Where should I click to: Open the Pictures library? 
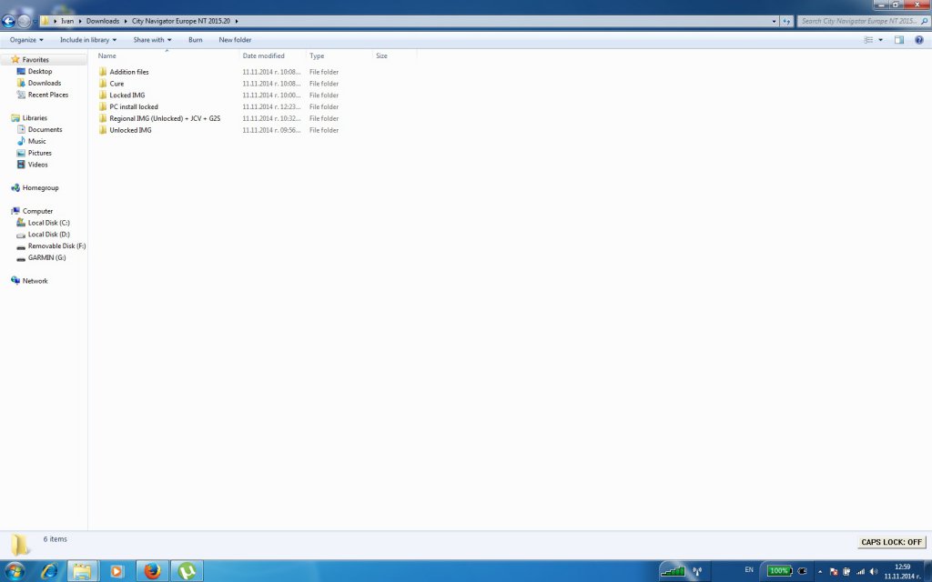tap(39, 153)
